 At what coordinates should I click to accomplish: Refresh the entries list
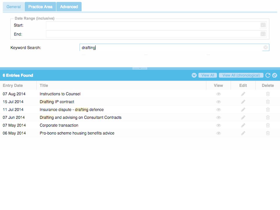(268, 75)
